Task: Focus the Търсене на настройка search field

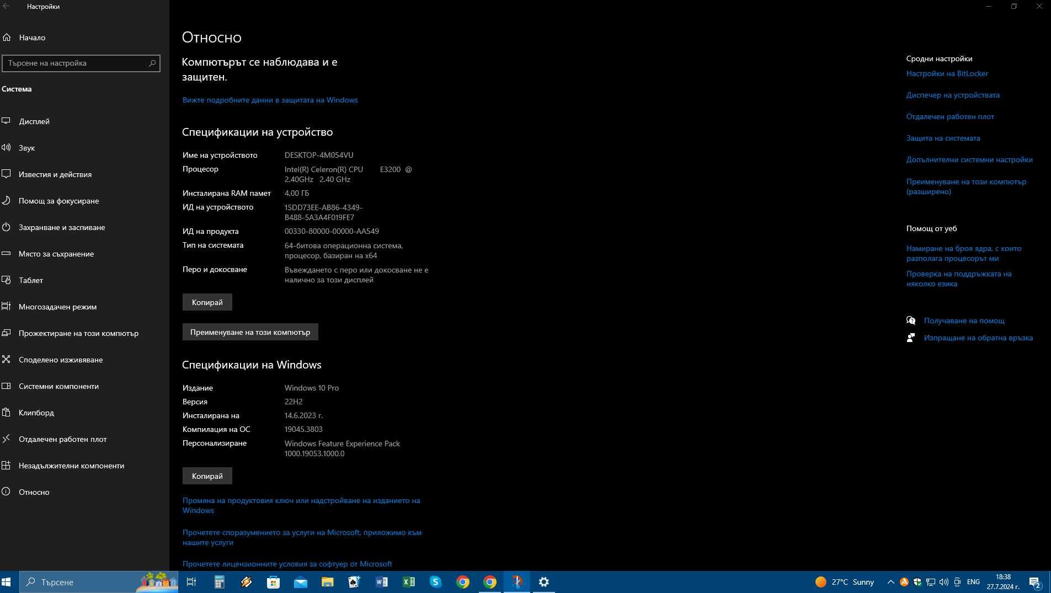Action: pos(81,63)
